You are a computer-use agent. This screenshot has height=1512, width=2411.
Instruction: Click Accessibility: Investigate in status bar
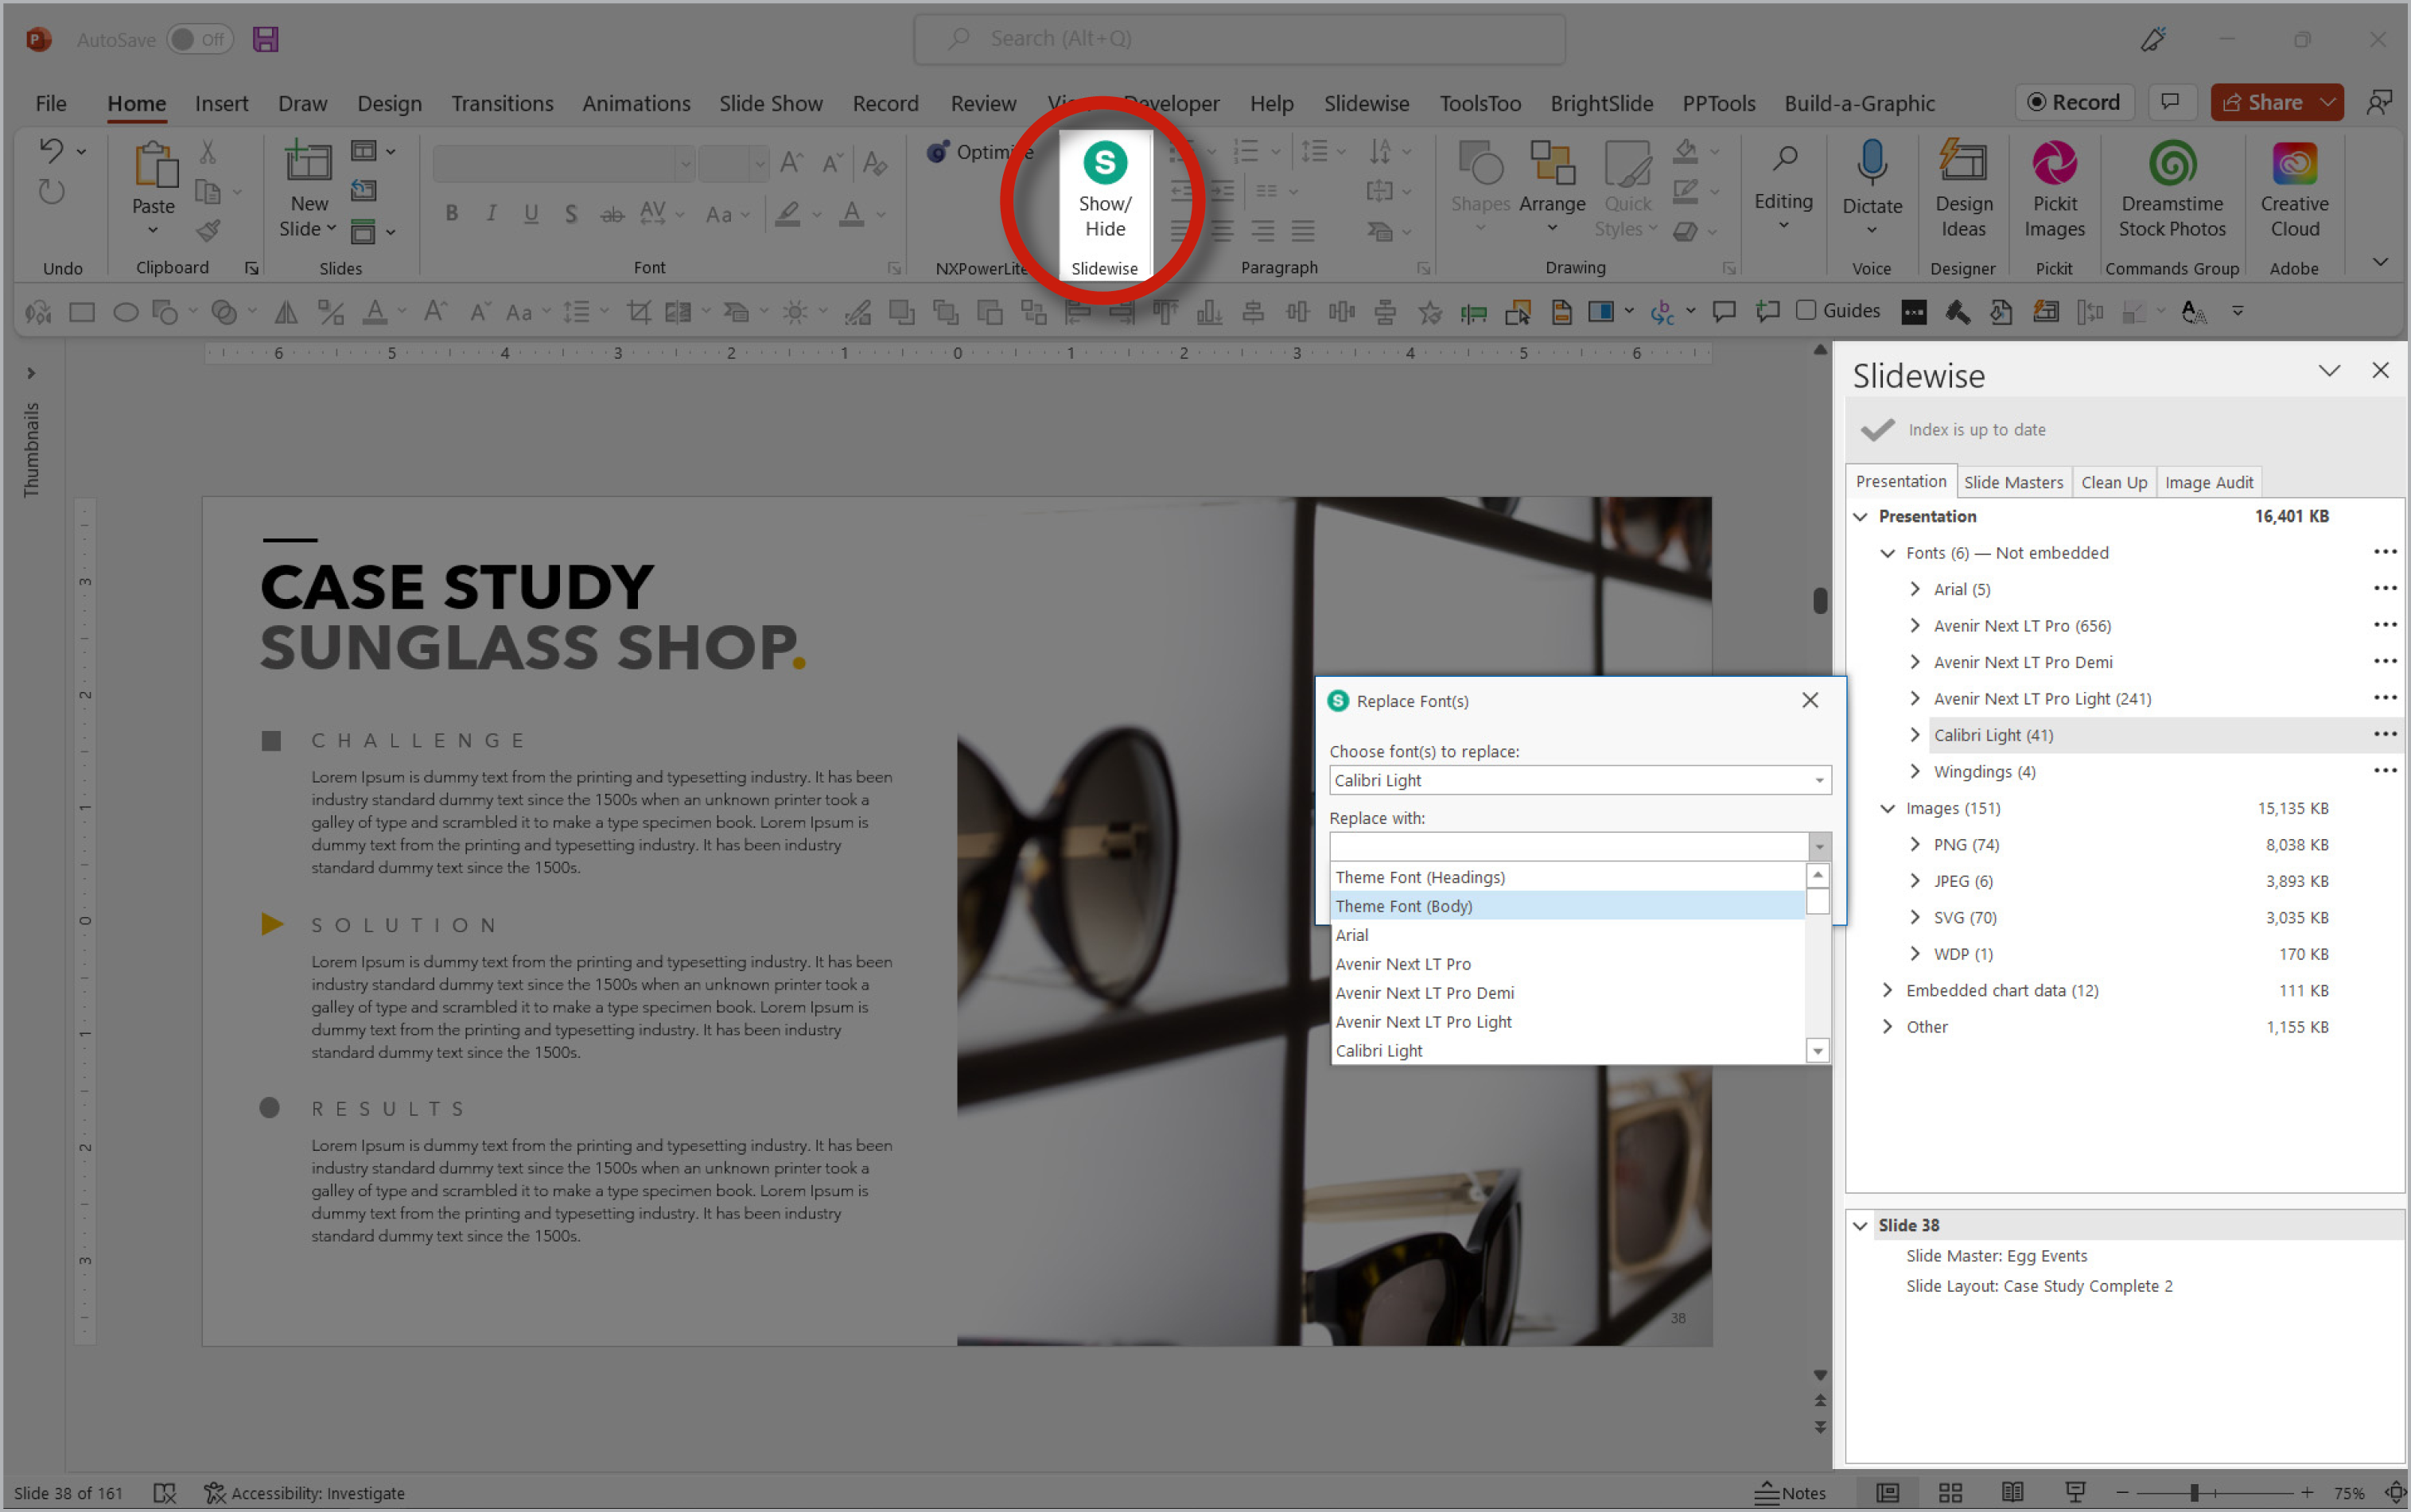[305, 1492]
